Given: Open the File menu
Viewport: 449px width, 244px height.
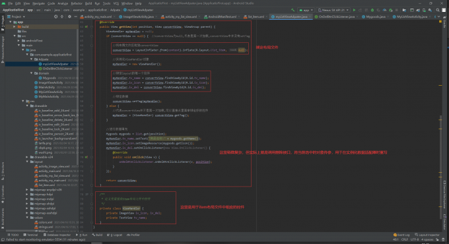Looking at the screenshot, I should click(11, 3).
